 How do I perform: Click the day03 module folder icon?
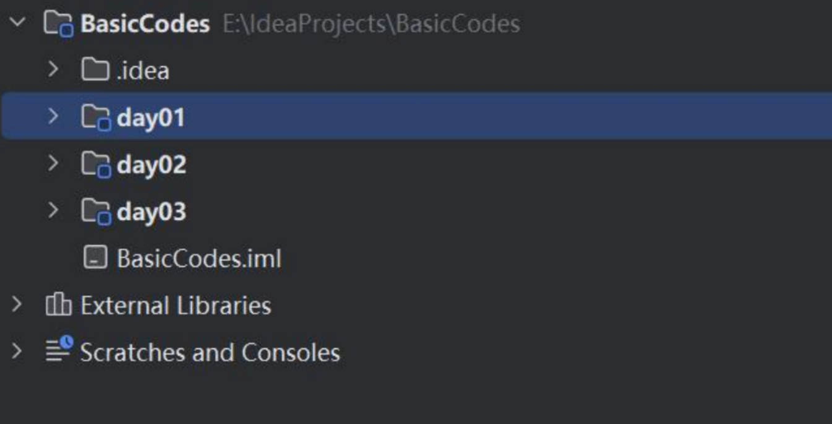(x=96, y=211)
